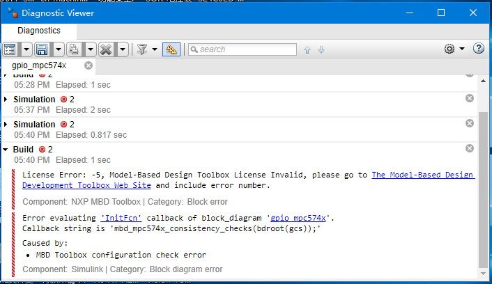Click the Clear diagnostics X icon
The width and height of the screenshot is (492, 284).
point(106,49)
